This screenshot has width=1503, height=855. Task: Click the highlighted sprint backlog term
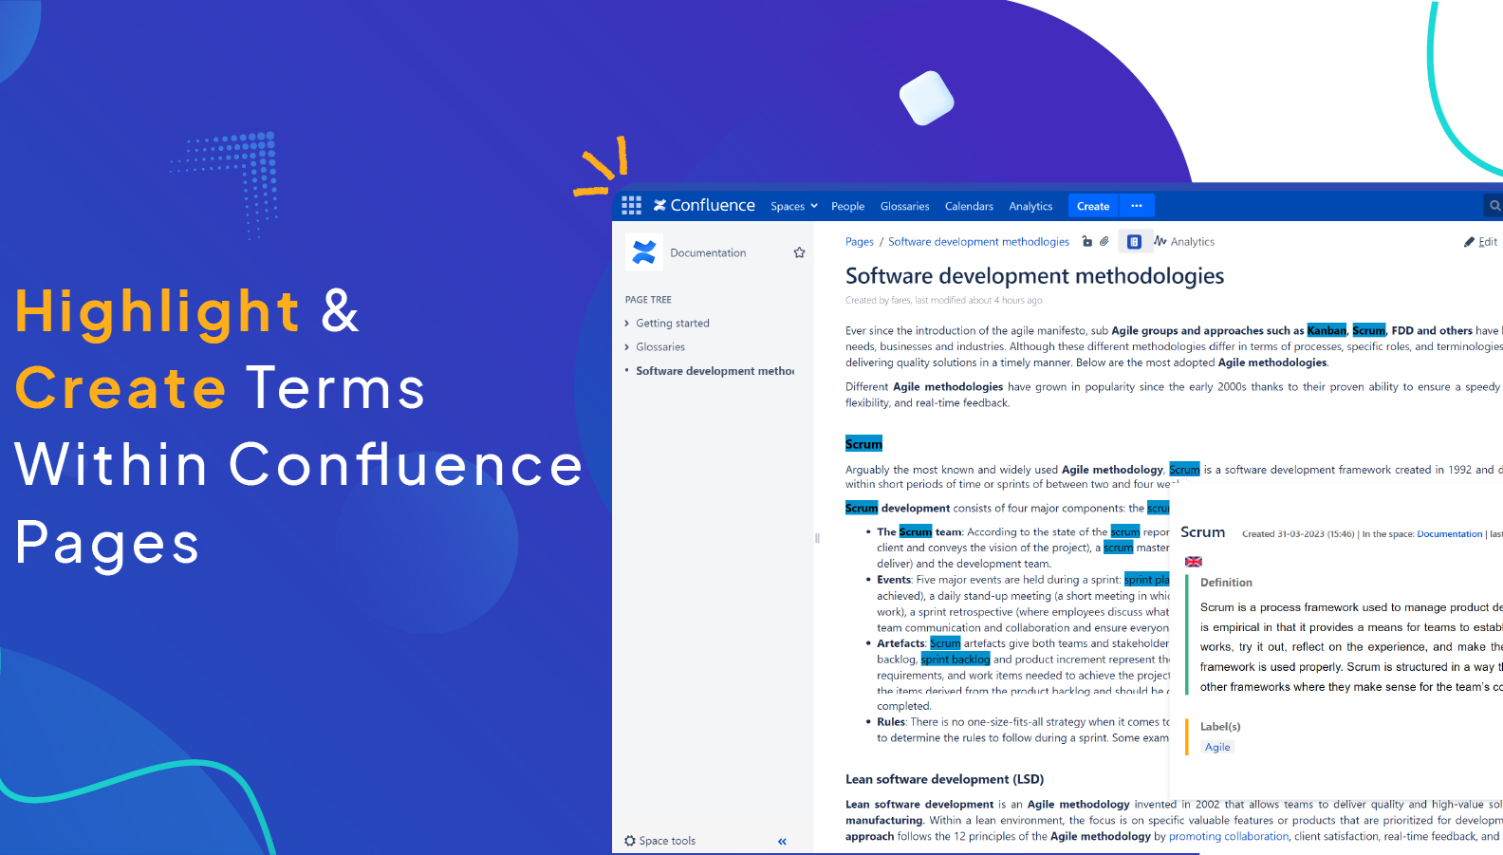point(956,660)
